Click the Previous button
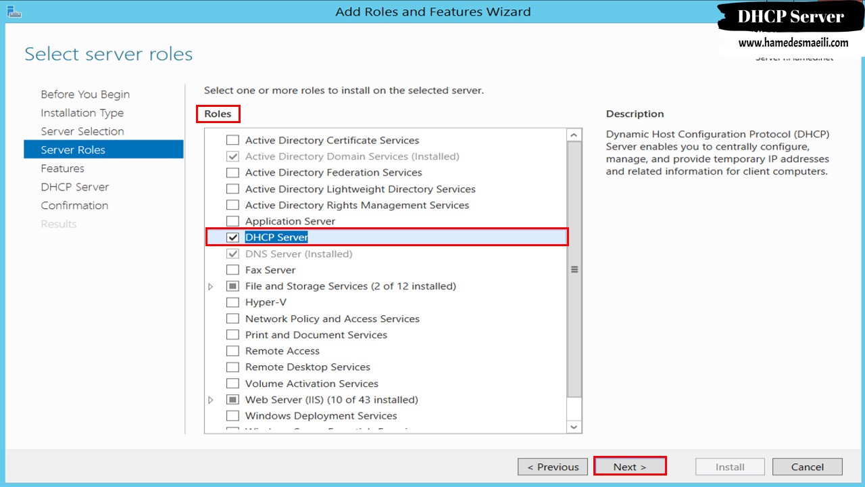865x487 pixels. point(553,467)
